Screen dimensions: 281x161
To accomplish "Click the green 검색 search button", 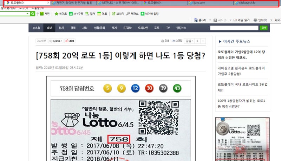I will point(264,28).
